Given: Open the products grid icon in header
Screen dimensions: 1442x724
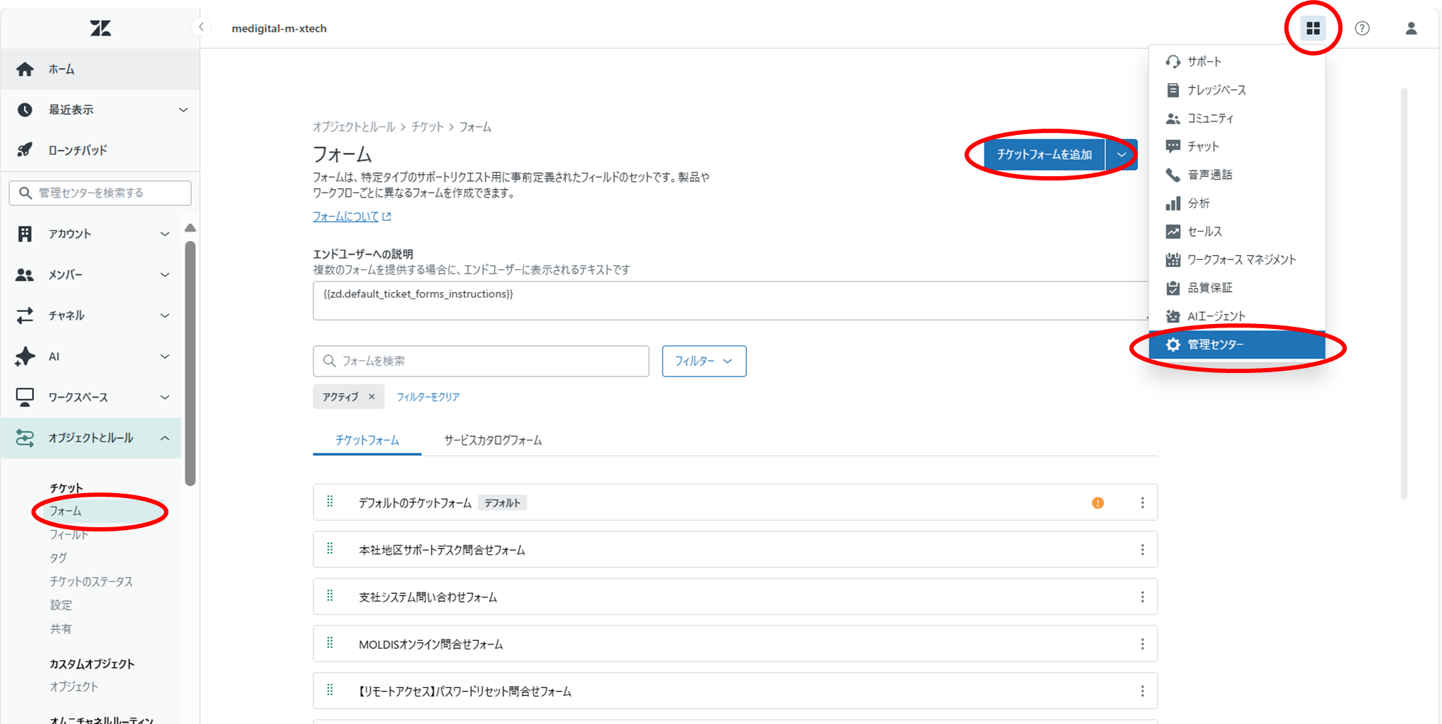Looking at the screenshot, I should point(1313,28).
